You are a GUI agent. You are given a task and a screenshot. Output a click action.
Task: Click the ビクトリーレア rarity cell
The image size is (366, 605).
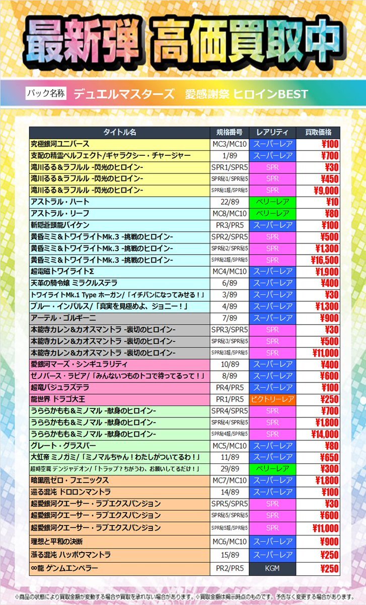tap(272, 399)
